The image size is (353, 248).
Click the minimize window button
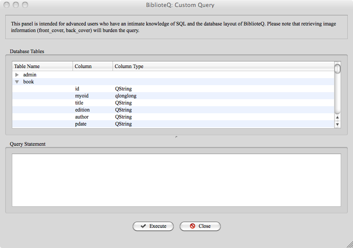tap(16, 5)
